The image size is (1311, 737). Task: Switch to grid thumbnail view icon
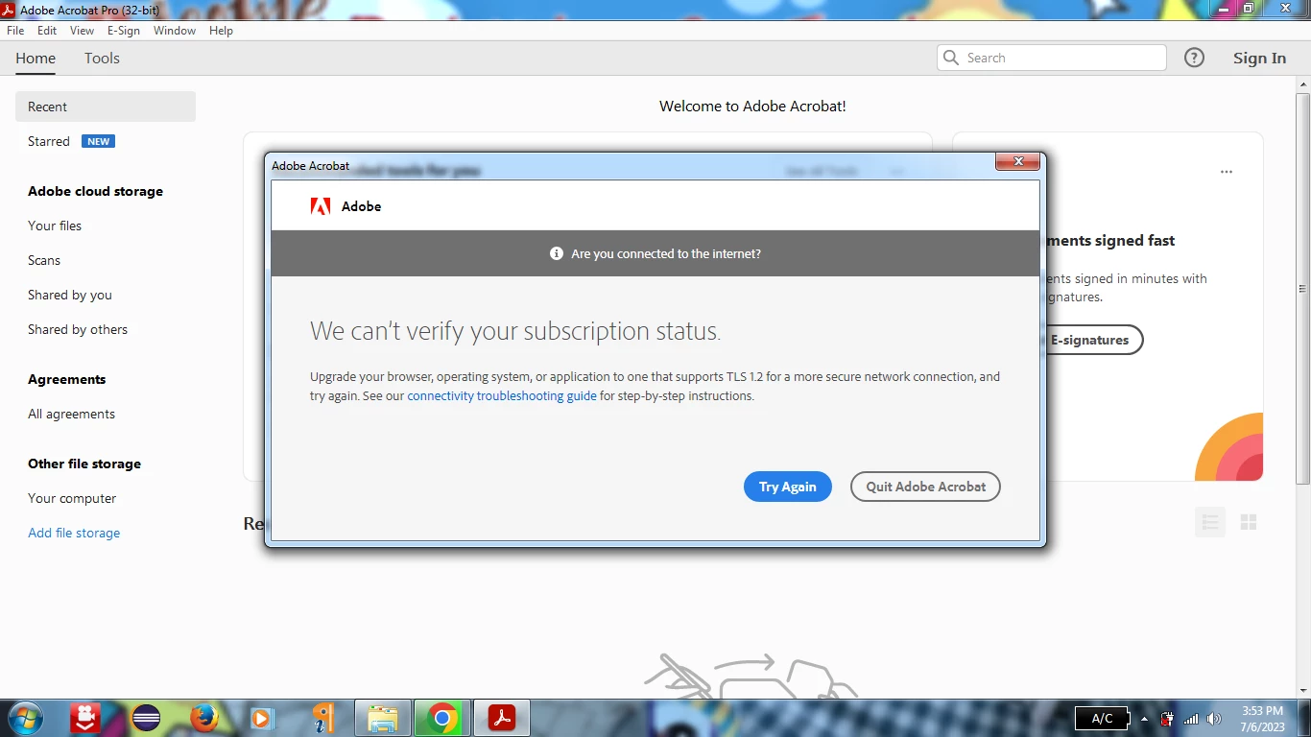tap(1249, 522)
